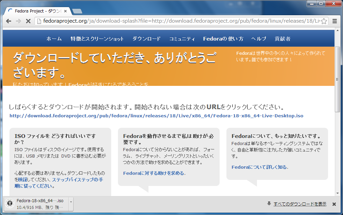Minimize the Chrome browser window

312,3
